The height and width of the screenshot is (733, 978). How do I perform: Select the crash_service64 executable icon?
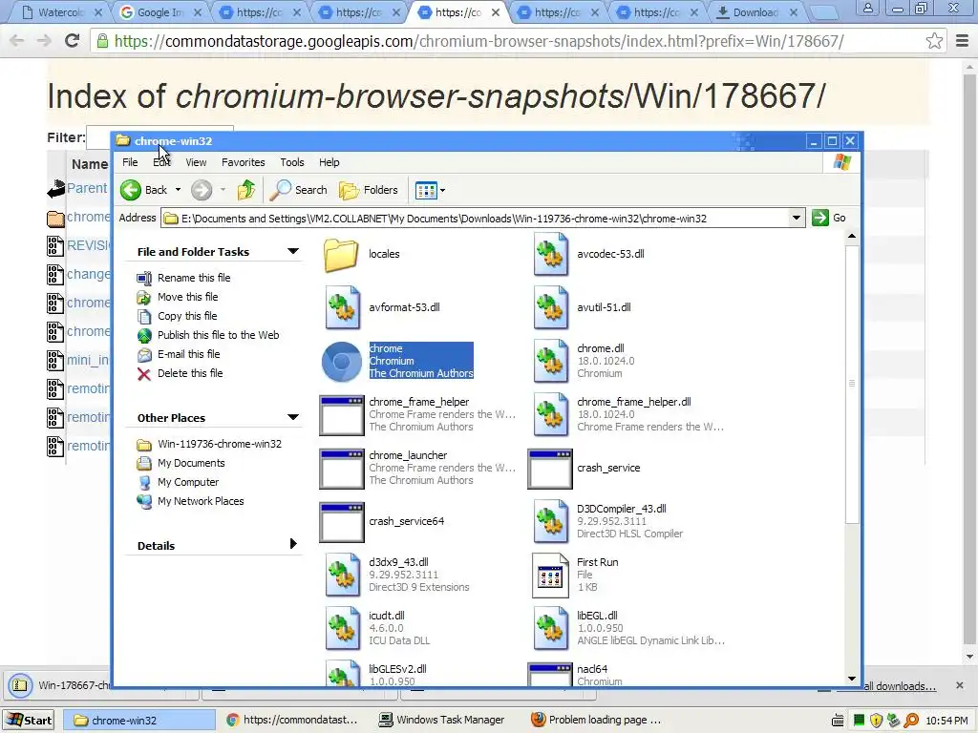click(341, 522)
